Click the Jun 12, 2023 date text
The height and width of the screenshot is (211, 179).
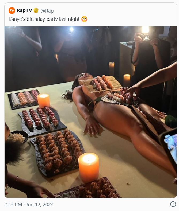click(40, 205)
